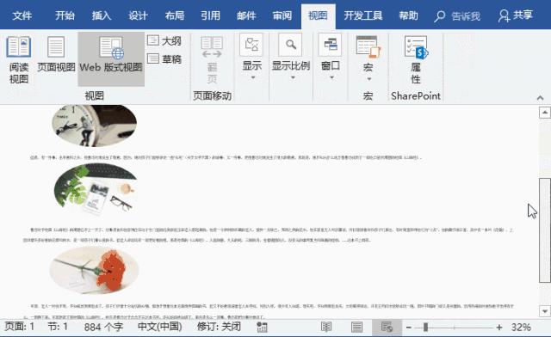Click the scroll up arrow
The width and height of the screenshot is (551, 337).
pyautogui.click(x=545, y=113)
